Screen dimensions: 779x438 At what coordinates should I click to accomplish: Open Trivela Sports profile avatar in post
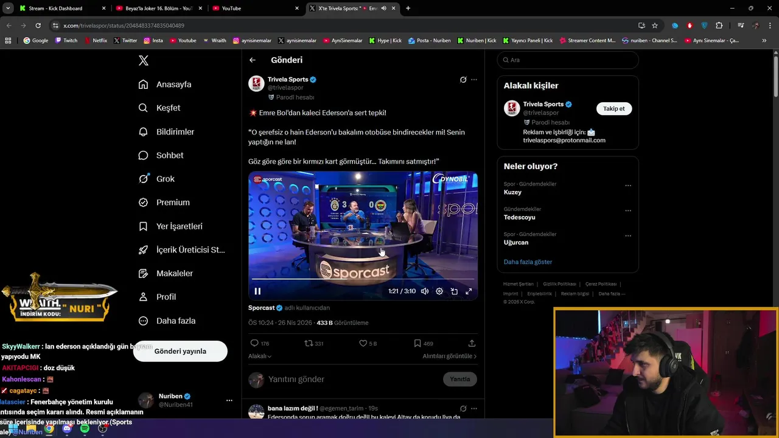[256, 83]
